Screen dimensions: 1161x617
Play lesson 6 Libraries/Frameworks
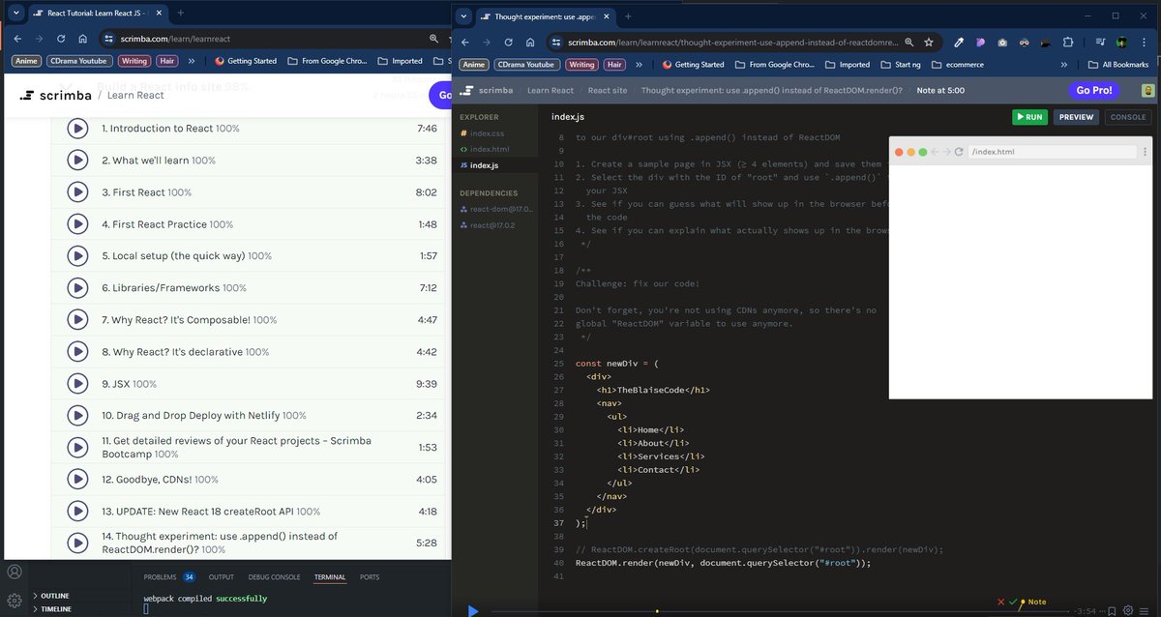(x=77, y=288)
